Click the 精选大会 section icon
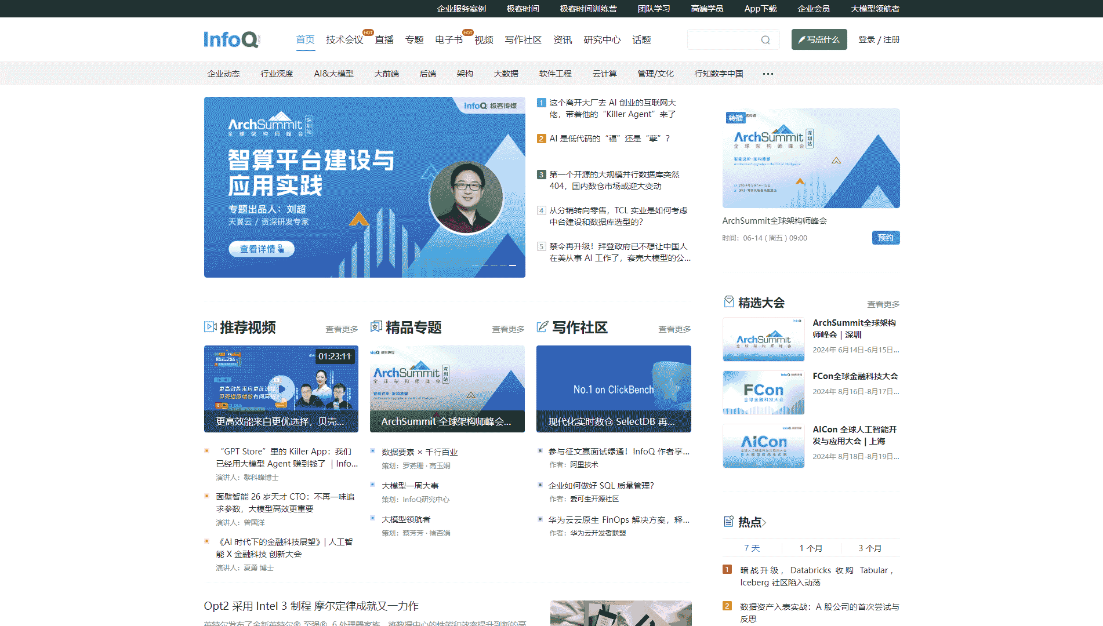This screenshot has width=1103, height=626. 729,302
